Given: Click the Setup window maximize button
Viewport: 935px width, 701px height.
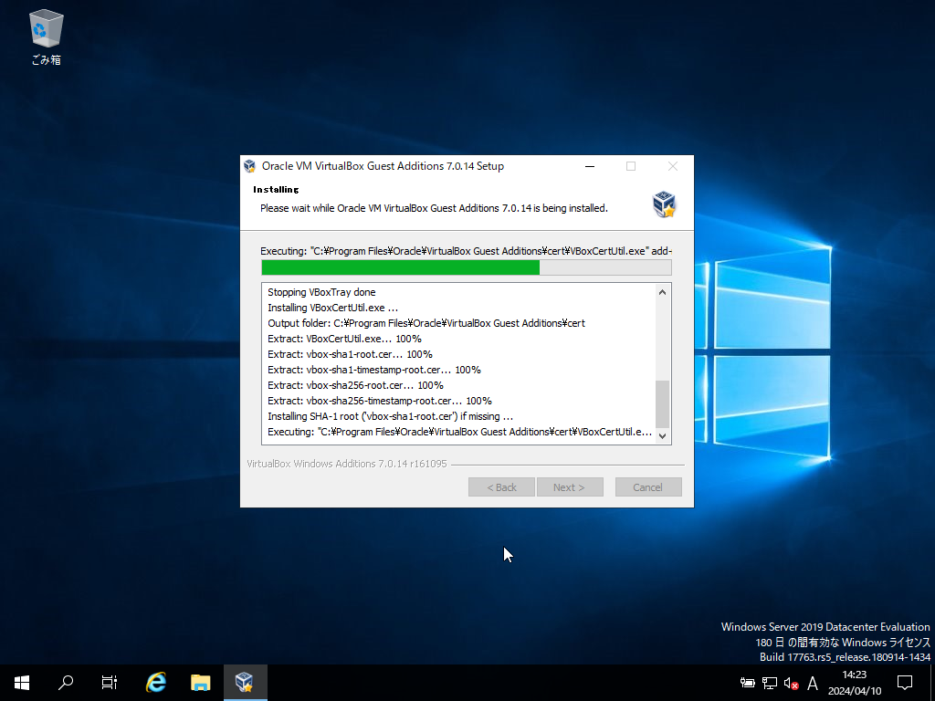Looking at the screenshot, I should [631, 166].
